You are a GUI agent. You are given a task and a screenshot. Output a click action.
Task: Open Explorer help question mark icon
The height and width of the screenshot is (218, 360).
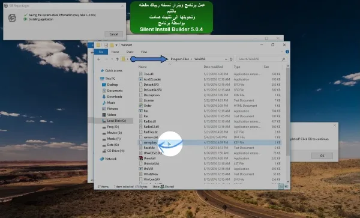pyautogui.click(x=287, y=52)
